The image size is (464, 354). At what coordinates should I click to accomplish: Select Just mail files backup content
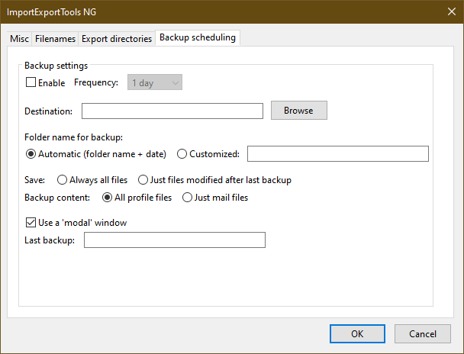coord(187,198)
